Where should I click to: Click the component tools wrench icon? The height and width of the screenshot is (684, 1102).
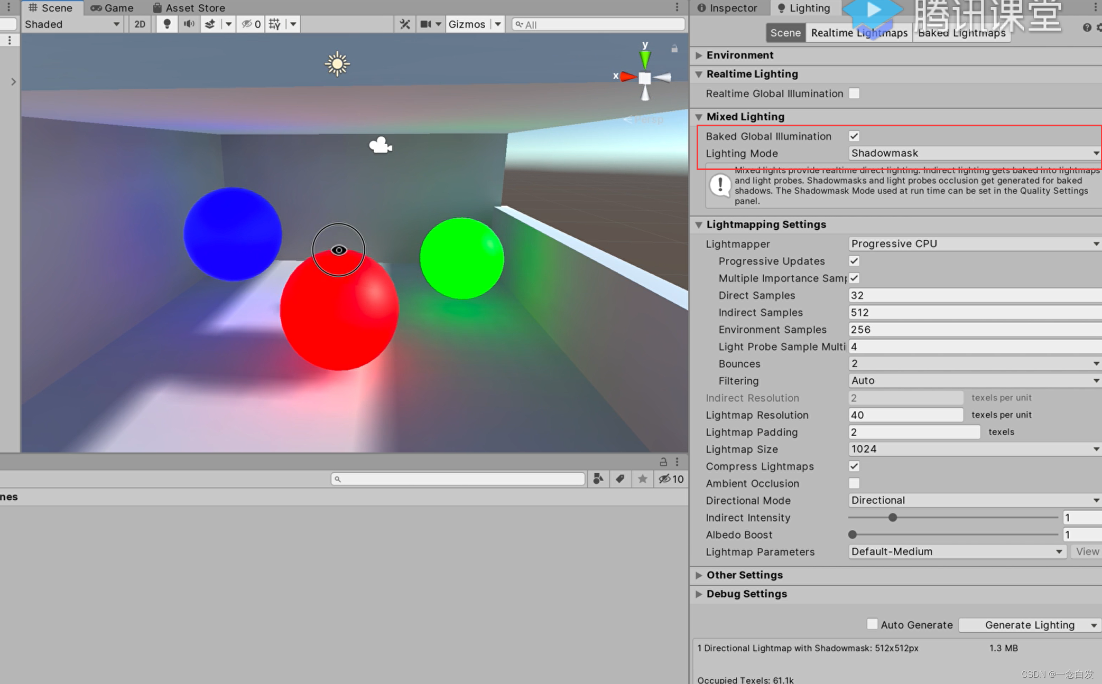pos(404,24)
